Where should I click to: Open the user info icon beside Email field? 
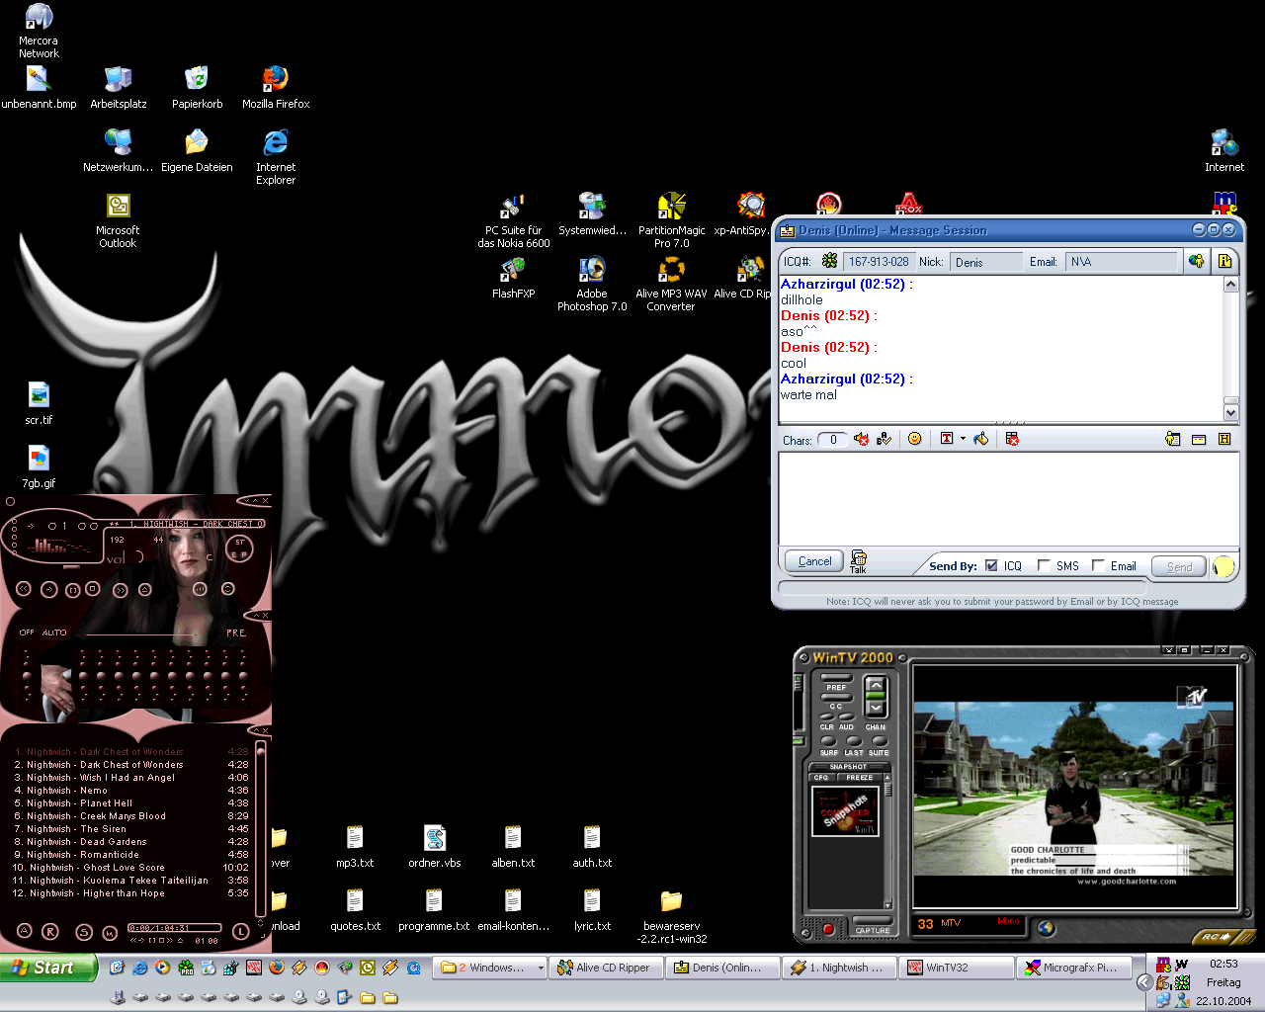[1197, 261]
